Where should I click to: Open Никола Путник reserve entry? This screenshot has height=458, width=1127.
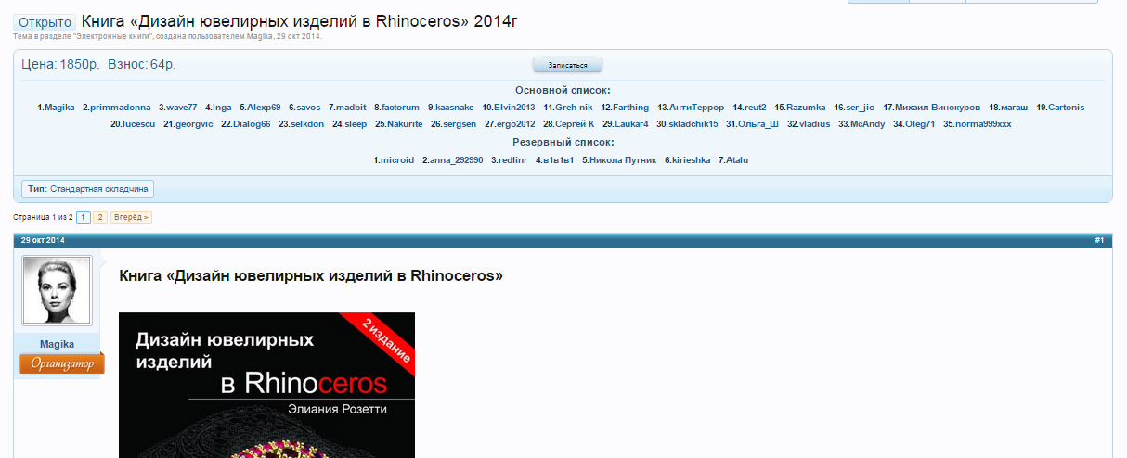click(622, 160)
